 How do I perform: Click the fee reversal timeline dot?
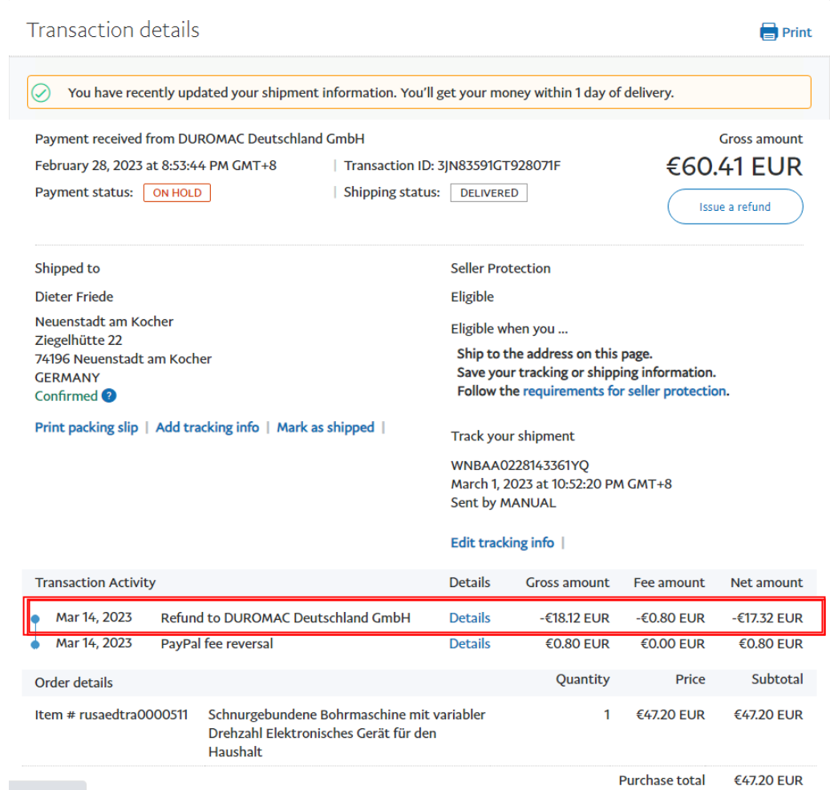[x=35, y=644]
